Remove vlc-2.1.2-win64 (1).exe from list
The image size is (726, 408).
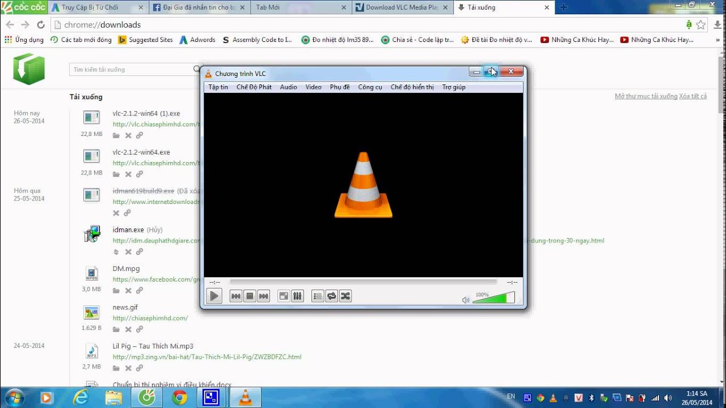pyautogui.click(x=128, y=135)
